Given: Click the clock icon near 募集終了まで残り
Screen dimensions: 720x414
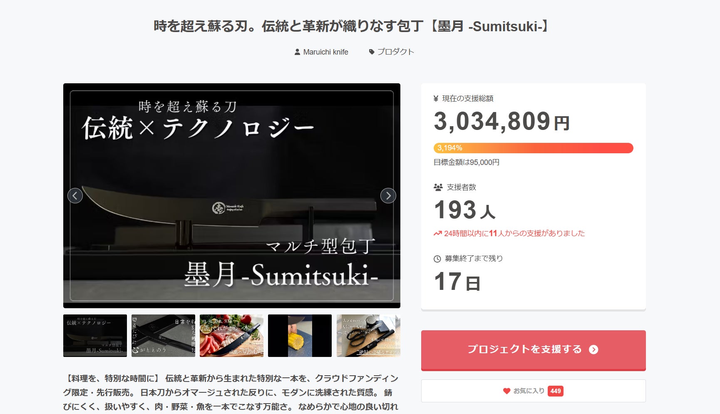Looking at the screenshot, I should click(x=437, y=259).
